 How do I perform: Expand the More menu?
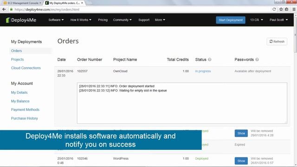click(x=160, y=20)
